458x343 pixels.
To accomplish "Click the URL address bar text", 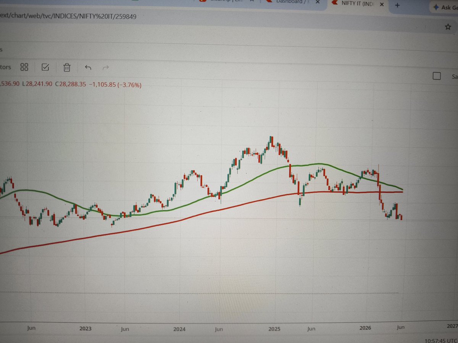I will click(x=68, y=16).
